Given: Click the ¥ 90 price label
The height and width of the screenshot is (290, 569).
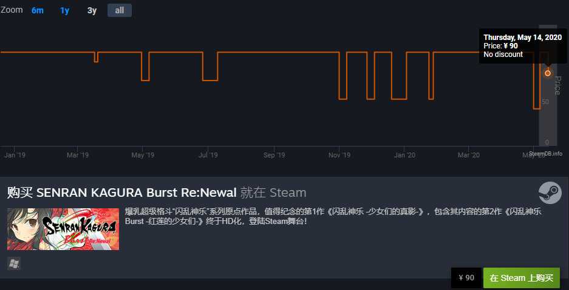Looking at the screenshot, I should 466,278.
